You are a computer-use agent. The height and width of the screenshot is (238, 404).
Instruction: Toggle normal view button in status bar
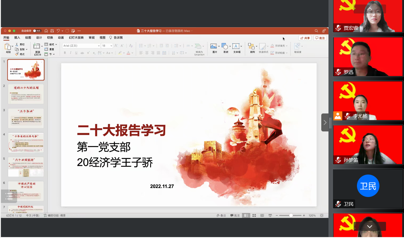(x=246, y=216)
